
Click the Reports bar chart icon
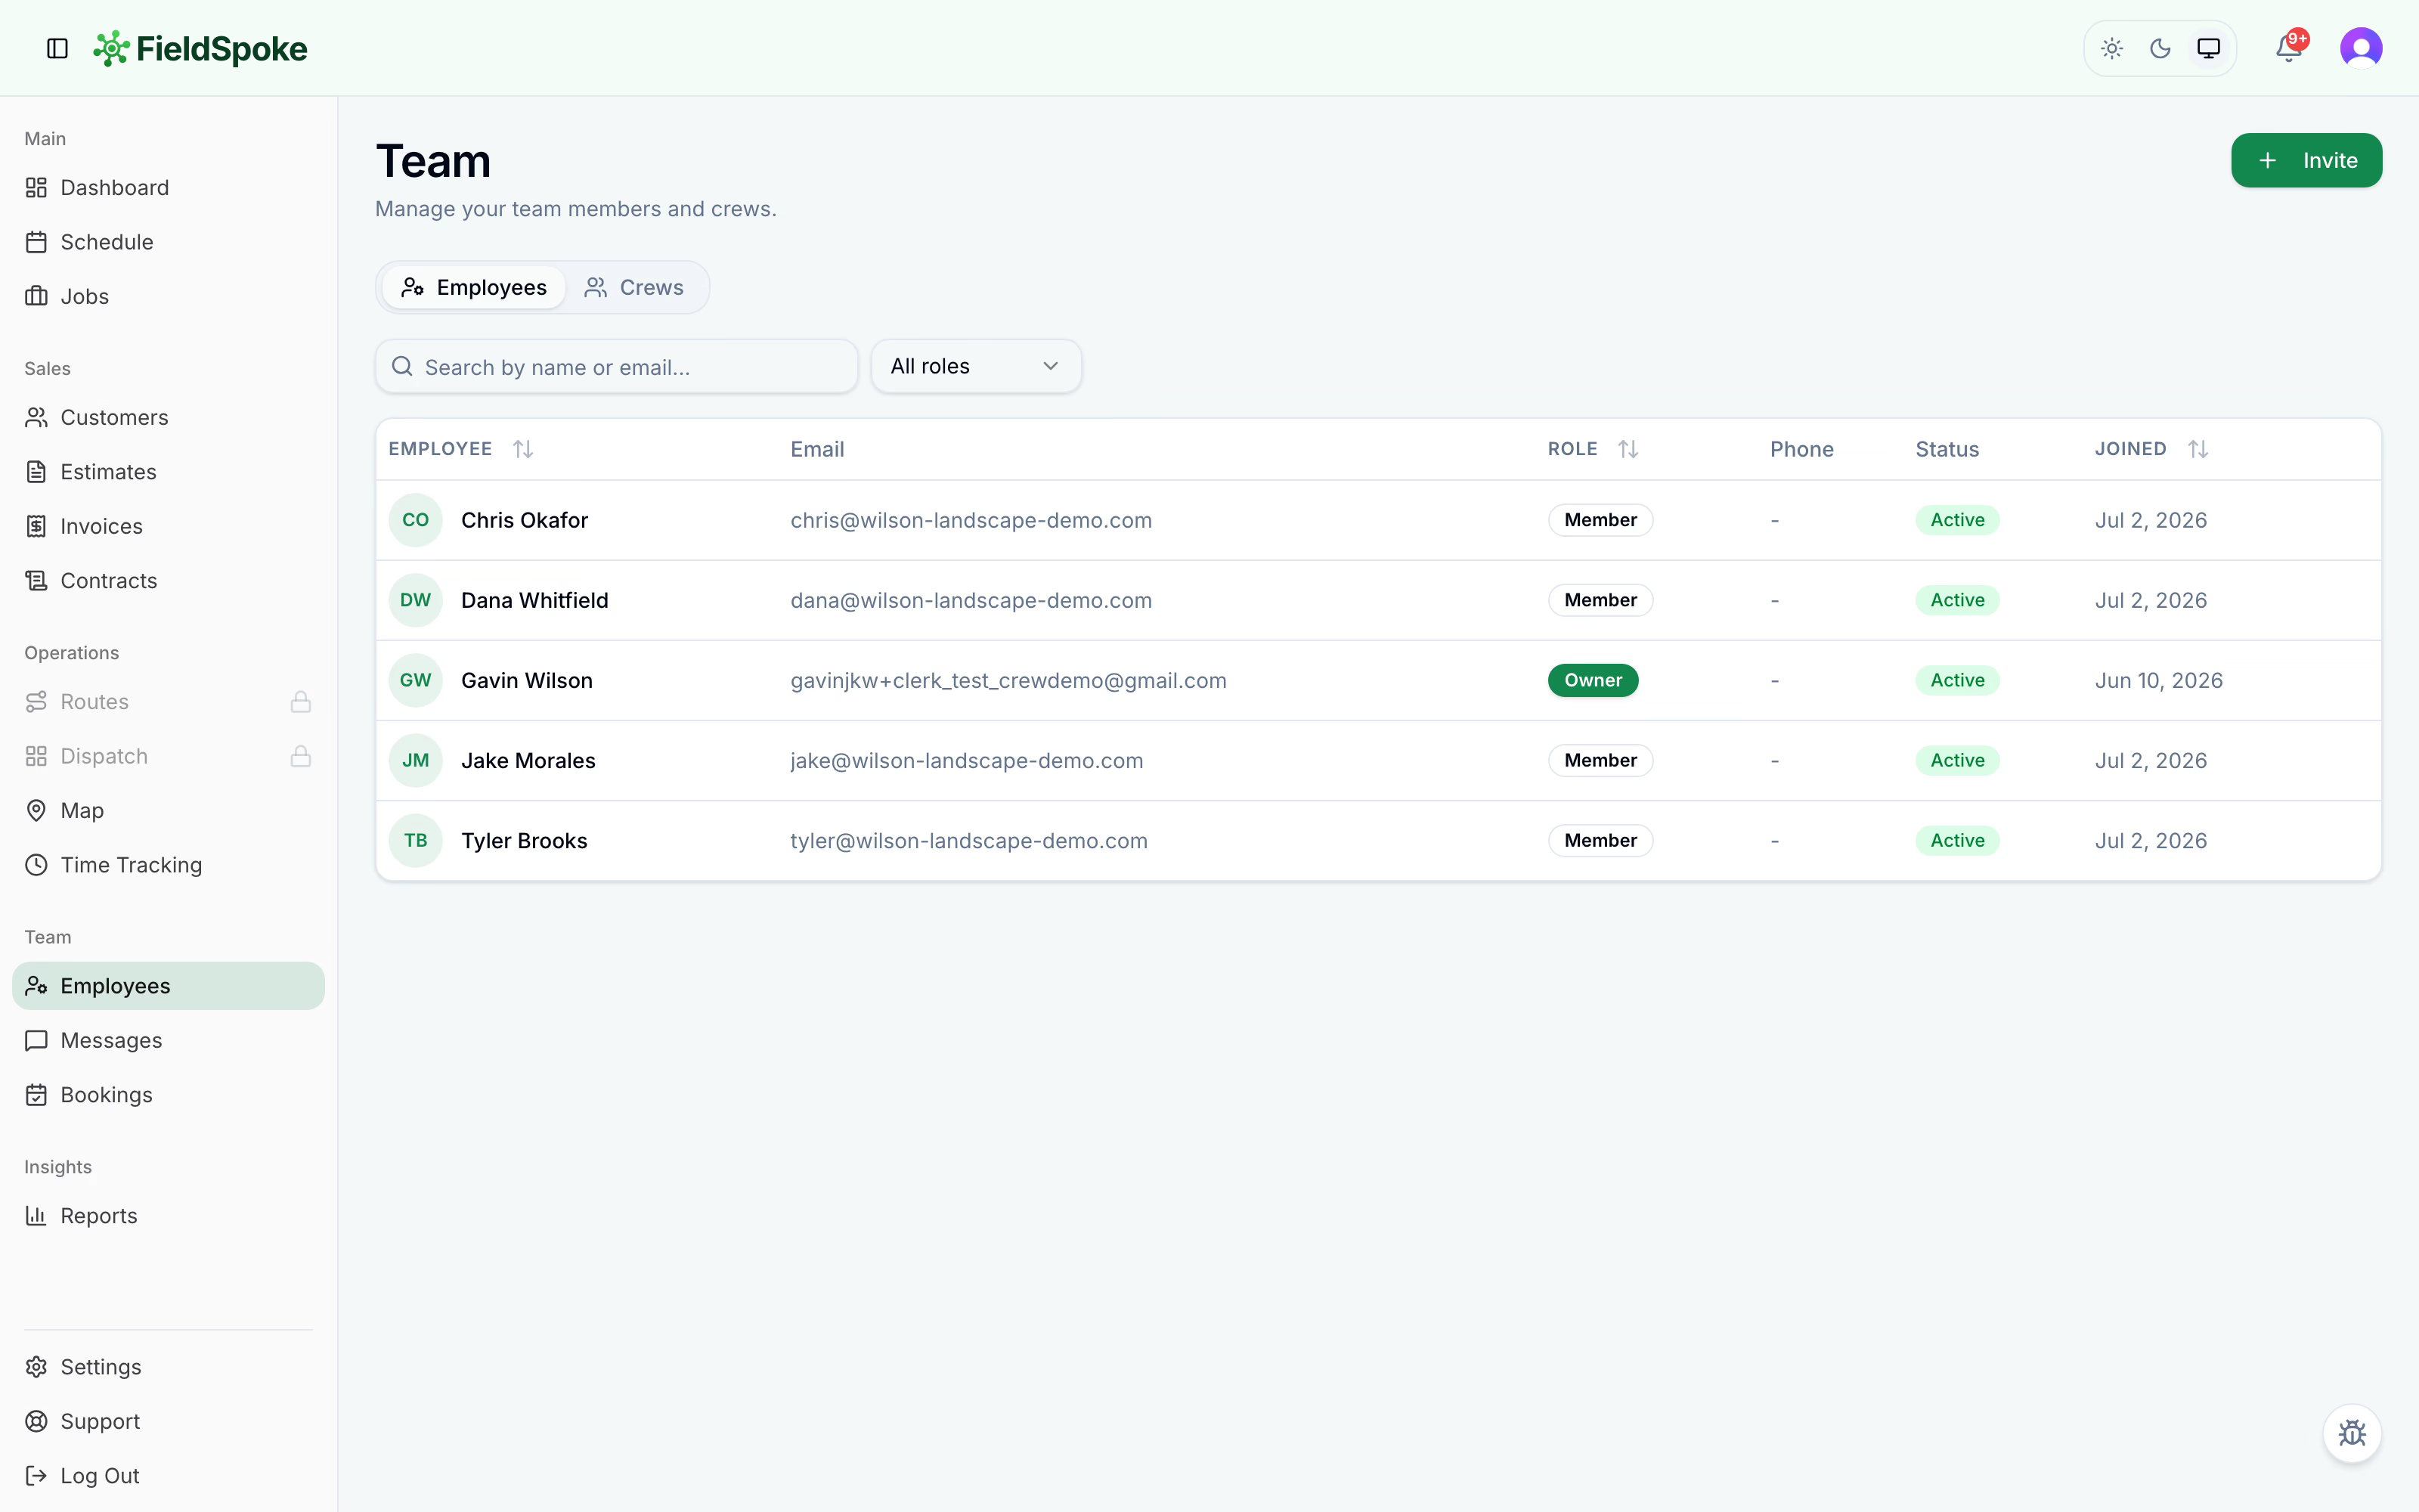36,1216
